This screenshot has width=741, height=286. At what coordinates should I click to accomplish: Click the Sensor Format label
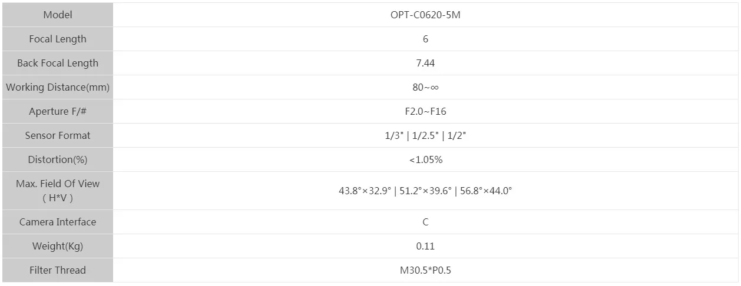point(58,135)
